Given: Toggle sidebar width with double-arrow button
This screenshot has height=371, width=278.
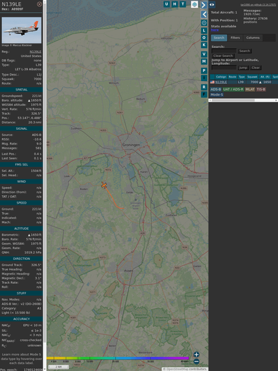Looking at the screenshot, I should click(212, 5).
